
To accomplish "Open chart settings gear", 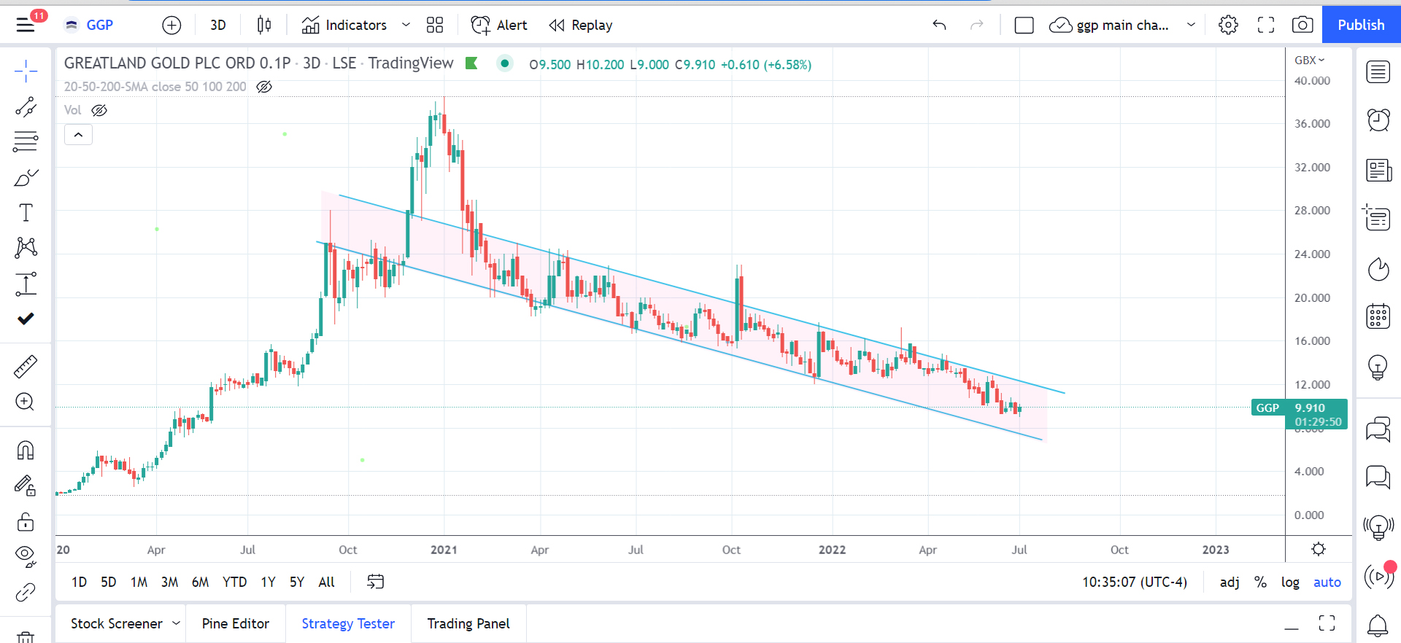I will (1228, 25).
